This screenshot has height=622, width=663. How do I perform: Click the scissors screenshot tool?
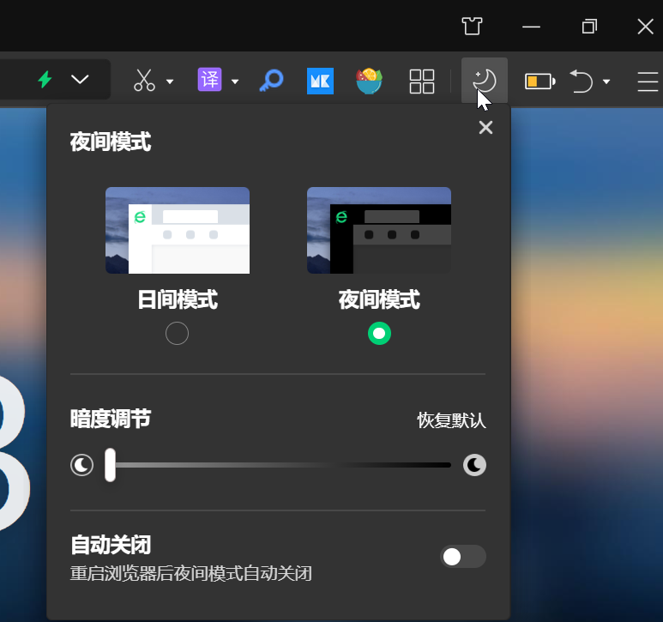(144, 81)
